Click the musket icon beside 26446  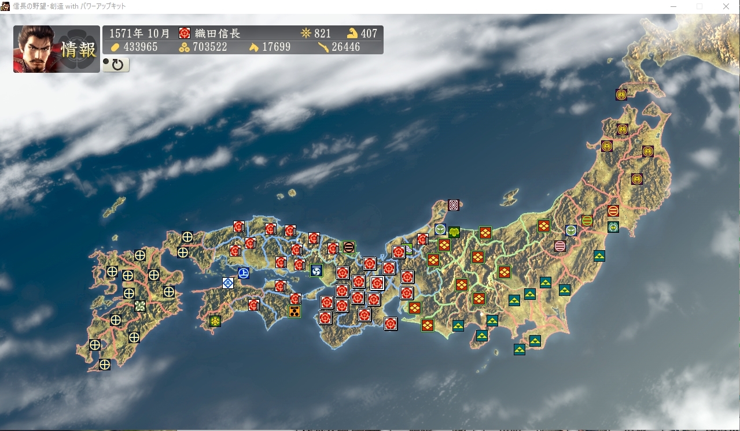tap(323, 47)
